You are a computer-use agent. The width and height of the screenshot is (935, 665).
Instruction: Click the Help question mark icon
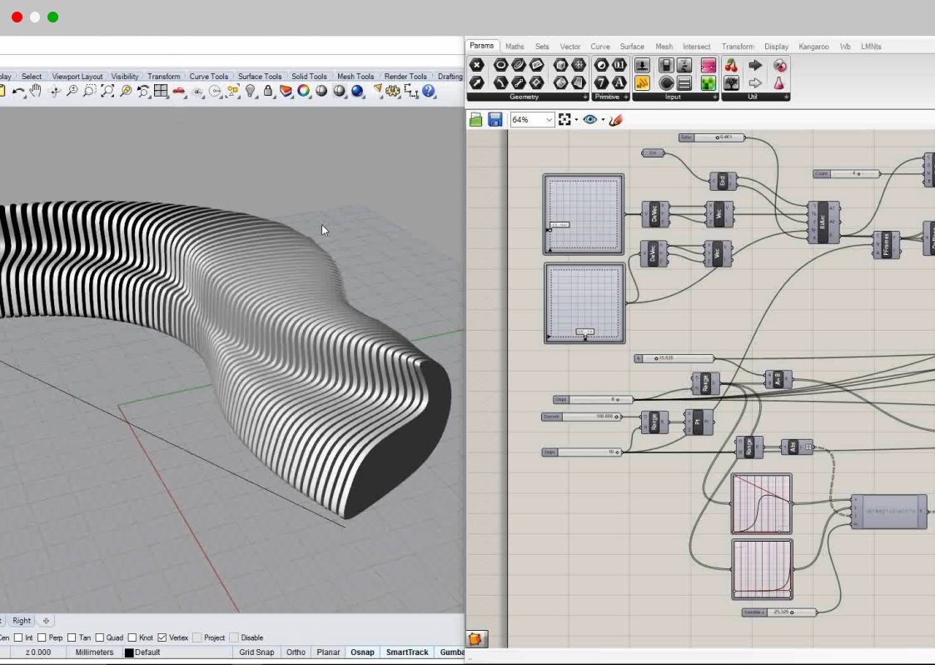tap(429, 91)
